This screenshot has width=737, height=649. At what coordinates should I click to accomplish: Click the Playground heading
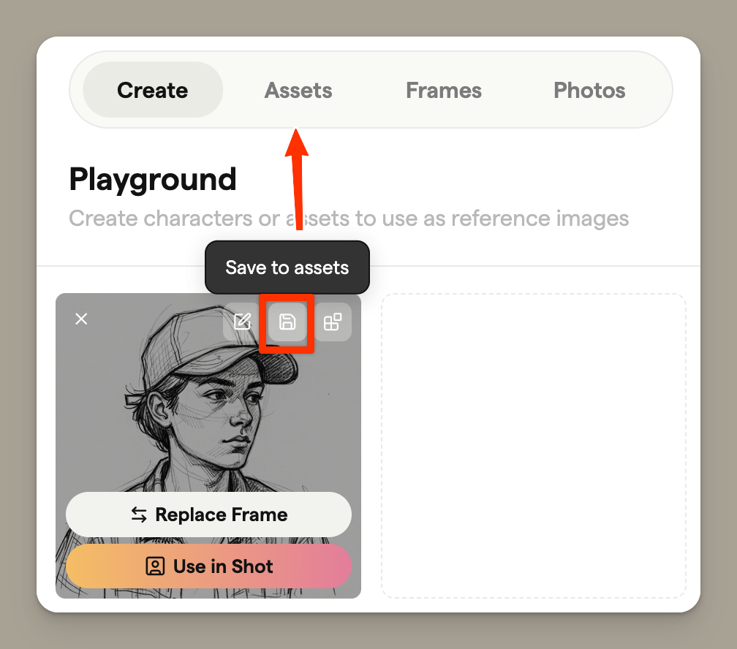153,179
